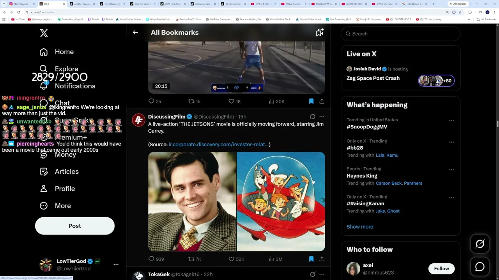
Task: Open TokaGek profile name
Action: coord(159,275)
